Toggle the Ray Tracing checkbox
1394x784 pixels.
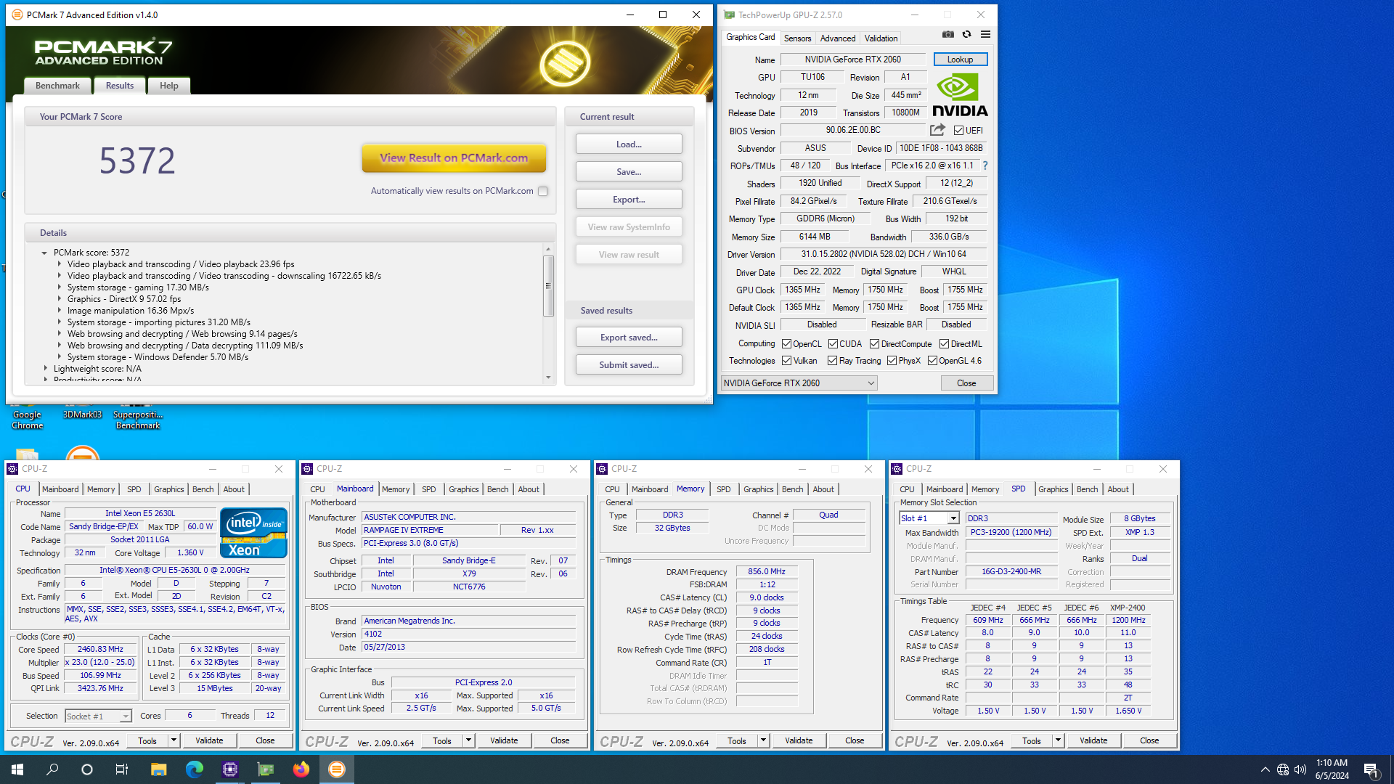coord(833,361)
